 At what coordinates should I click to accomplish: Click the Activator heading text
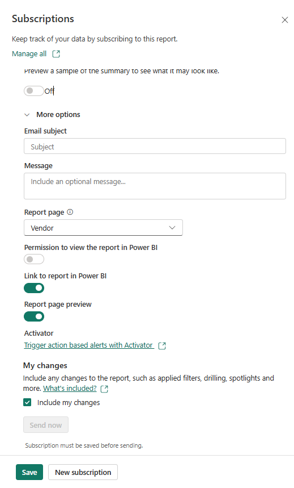[x=39, y=333]
